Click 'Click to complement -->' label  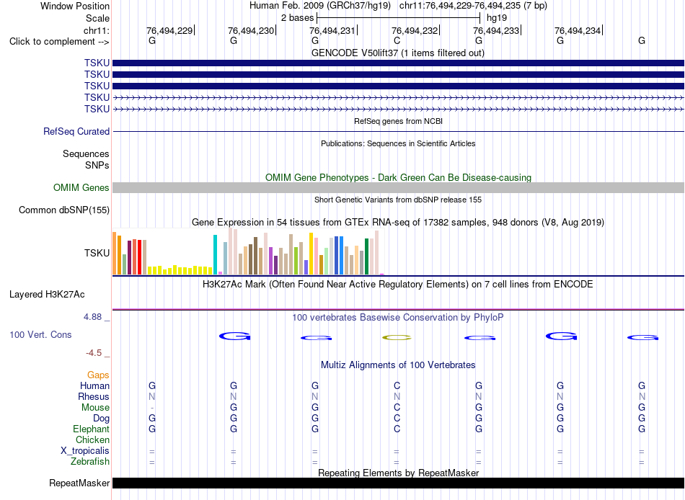[59, 42]
